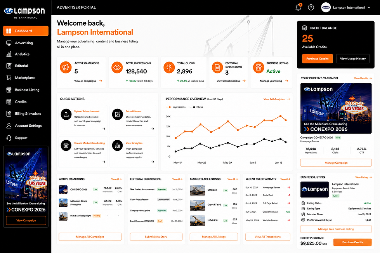Click the Manage All Listings button
380x253 pixels.
(x=214, y=237)
